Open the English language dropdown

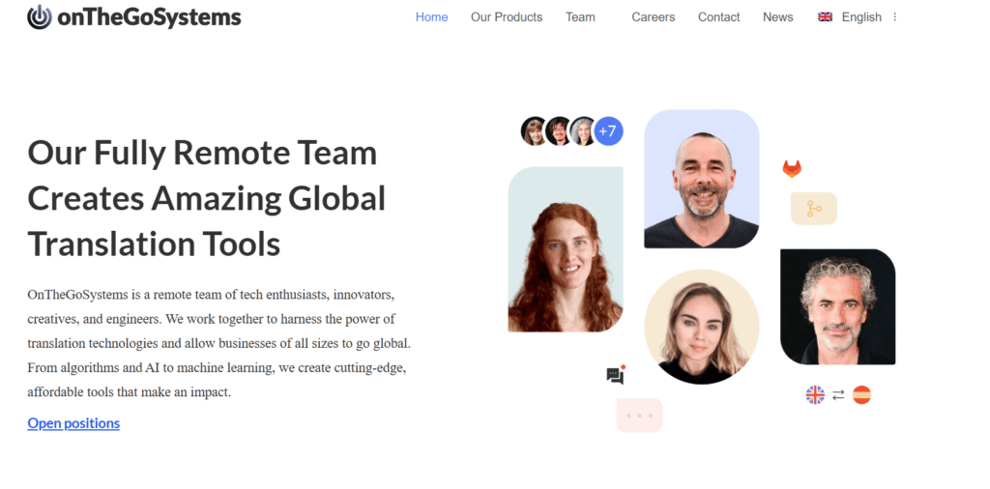click(x=850, y=17)
